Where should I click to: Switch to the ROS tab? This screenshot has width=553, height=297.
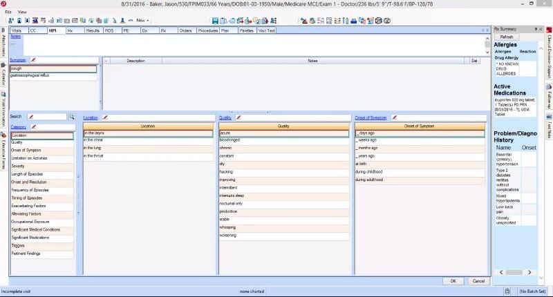point(109,30)
